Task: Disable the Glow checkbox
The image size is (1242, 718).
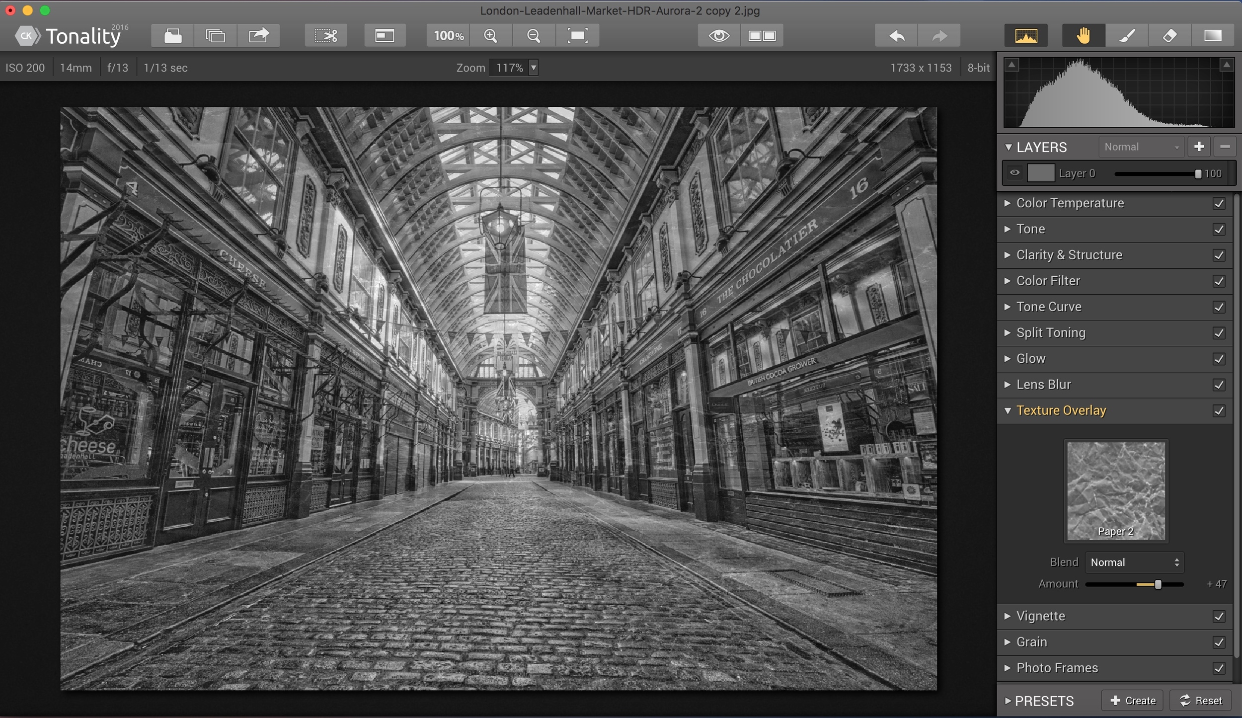Action: 1219,359
